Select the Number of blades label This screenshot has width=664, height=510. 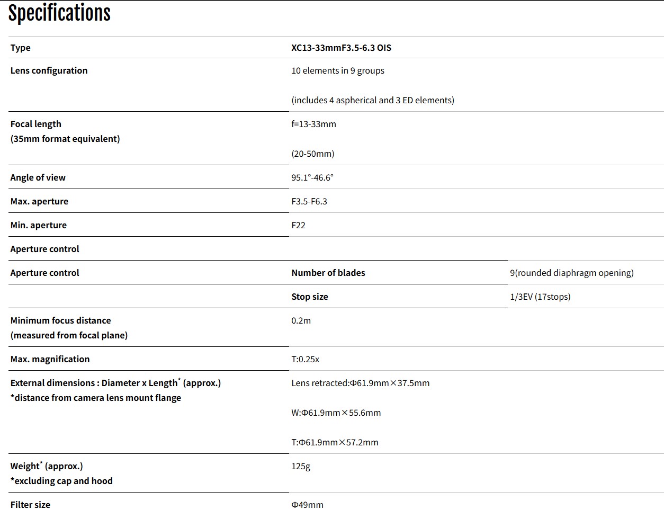pos(328,273)
